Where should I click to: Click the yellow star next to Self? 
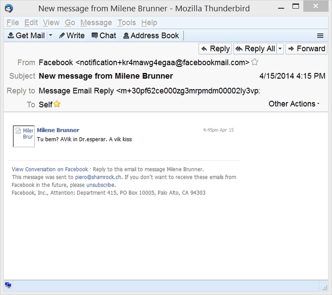pos(57,104)
